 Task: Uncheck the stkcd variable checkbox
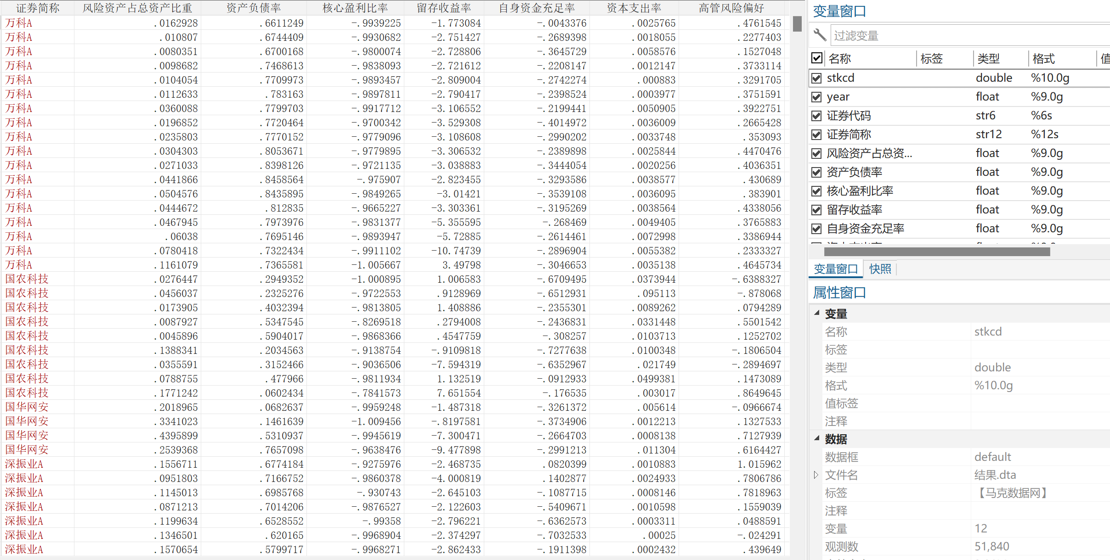(816, 78)
